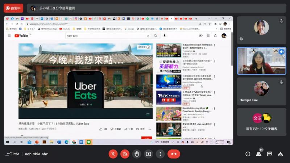Click the video share button
Screen dimensions: 290x163
[129, 129]
